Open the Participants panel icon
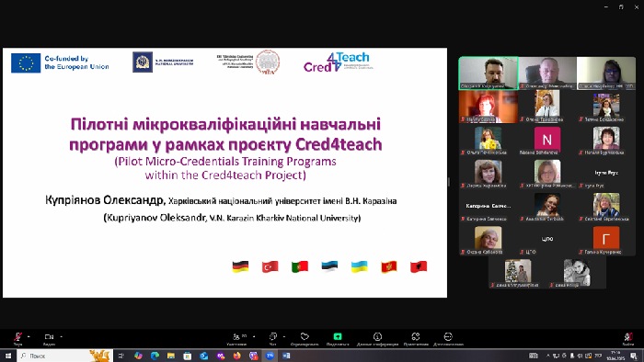Viewport: 644px width, 362px height. point(236,336)
